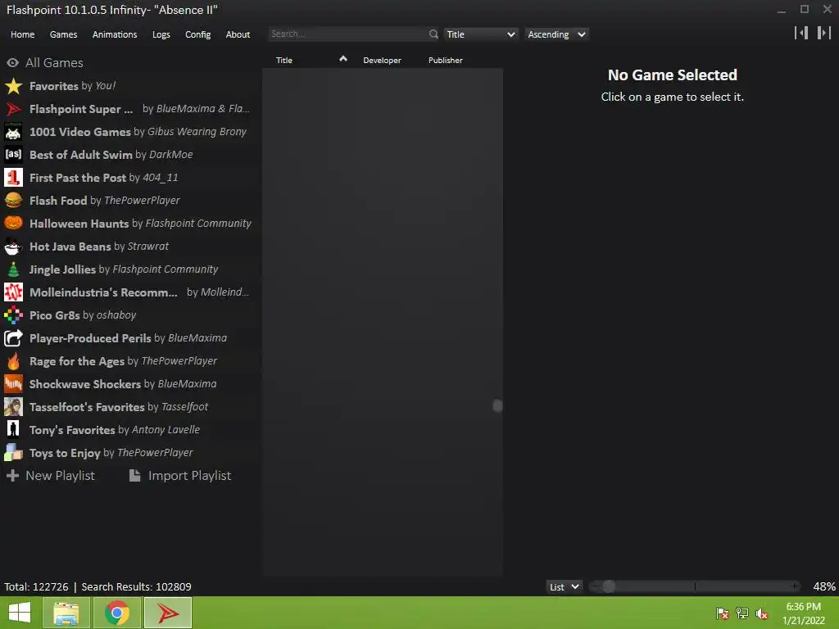This screenshot has height=629, width=839.
Task: Open the Animations tab
Action: tap(115, 34)
